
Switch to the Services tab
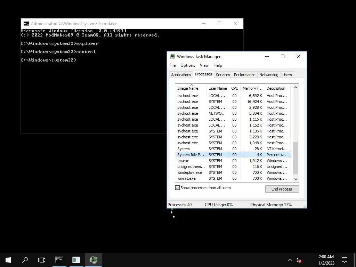click(x=223, y=75)
